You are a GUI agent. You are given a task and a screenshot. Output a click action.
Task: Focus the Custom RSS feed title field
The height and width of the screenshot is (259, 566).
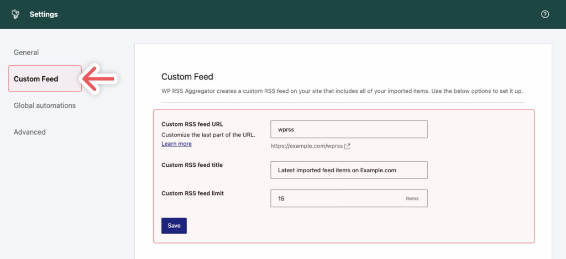[x=349, y=170]
